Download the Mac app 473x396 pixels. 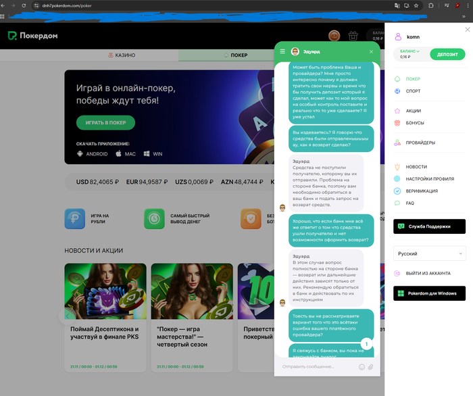coord(126,154)
